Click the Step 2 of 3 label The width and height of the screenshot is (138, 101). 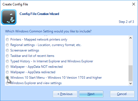coord(126,22)
